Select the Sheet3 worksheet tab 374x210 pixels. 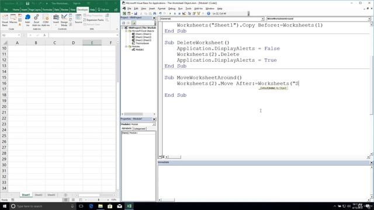click(x=51, y=195)
